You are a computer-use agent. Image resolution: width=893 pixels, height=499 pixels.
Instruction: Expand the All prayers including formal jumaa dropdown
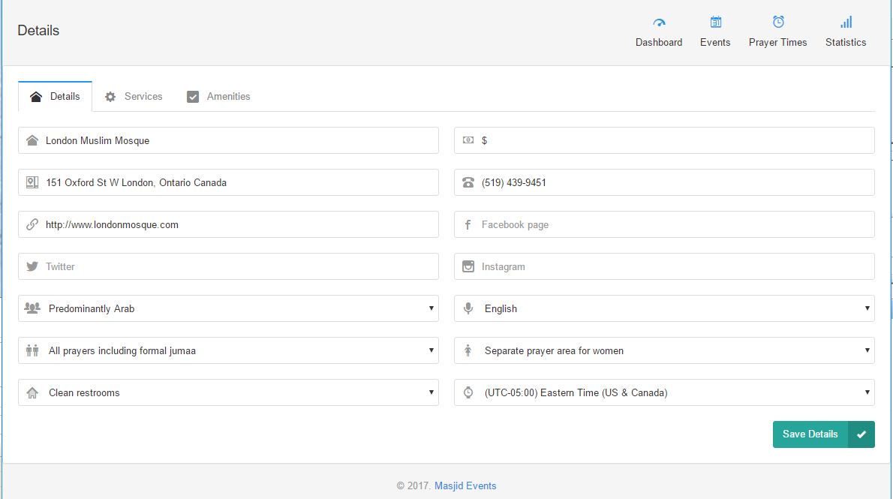(x=228, y=350)
